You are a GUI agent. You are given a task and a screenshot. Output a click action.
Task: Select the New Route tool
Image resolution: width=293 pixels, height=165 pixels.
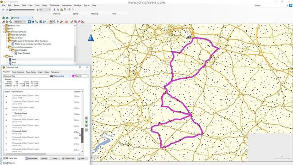point(7,22)
